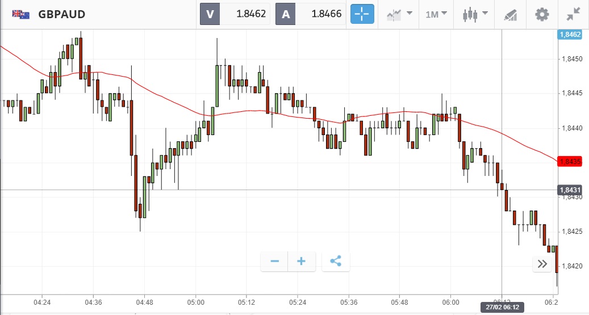Click the blue current price label 1,8462
589x315 pixels.
pyautogui.click(x=570, y=35)
